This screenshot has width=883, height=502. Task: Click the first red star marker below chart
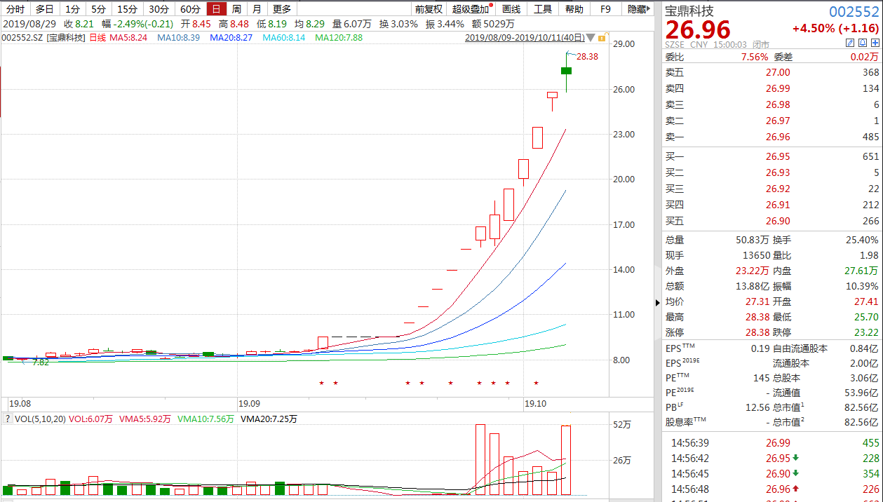click(321, 383)
